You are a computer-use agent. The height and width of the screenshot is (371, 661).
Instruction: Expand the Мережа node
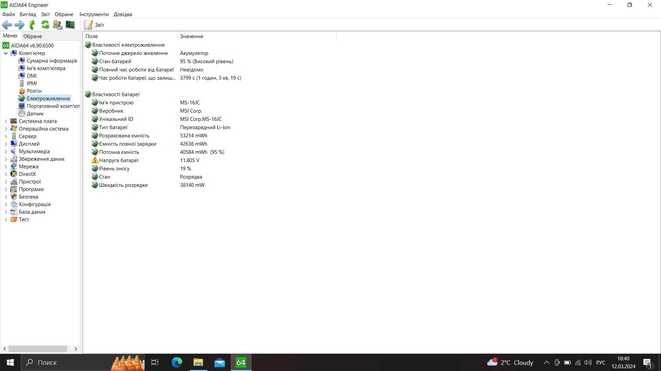[6, 167]
